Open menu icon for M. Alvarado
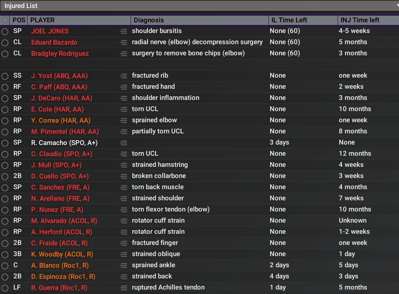 pos(123,221)
